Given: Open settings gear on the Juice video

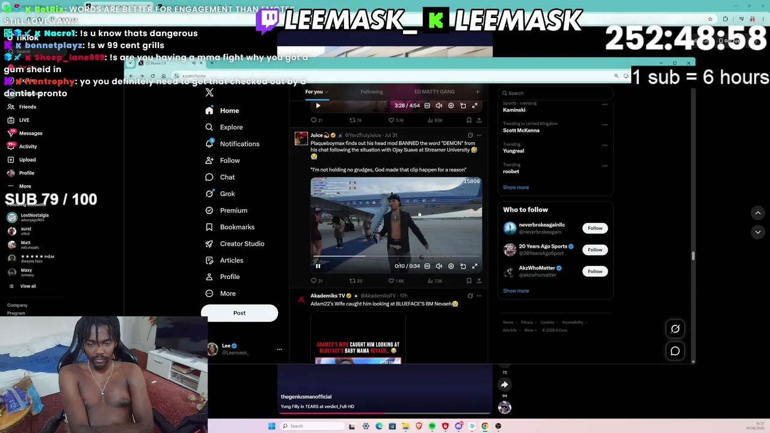Looking at the screenshot, I should point(451,266).
